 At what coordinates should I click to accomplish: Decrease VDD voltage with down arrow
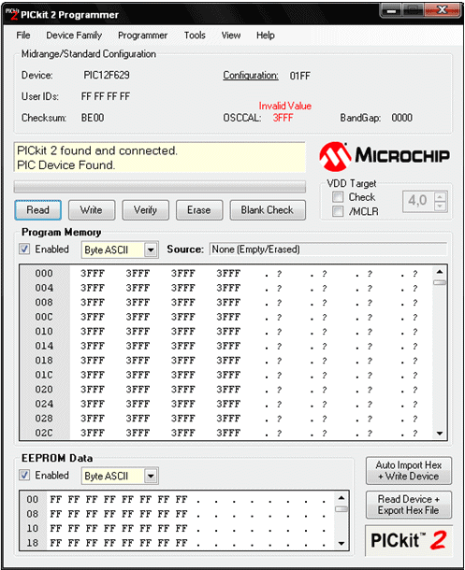click(441, 207)
